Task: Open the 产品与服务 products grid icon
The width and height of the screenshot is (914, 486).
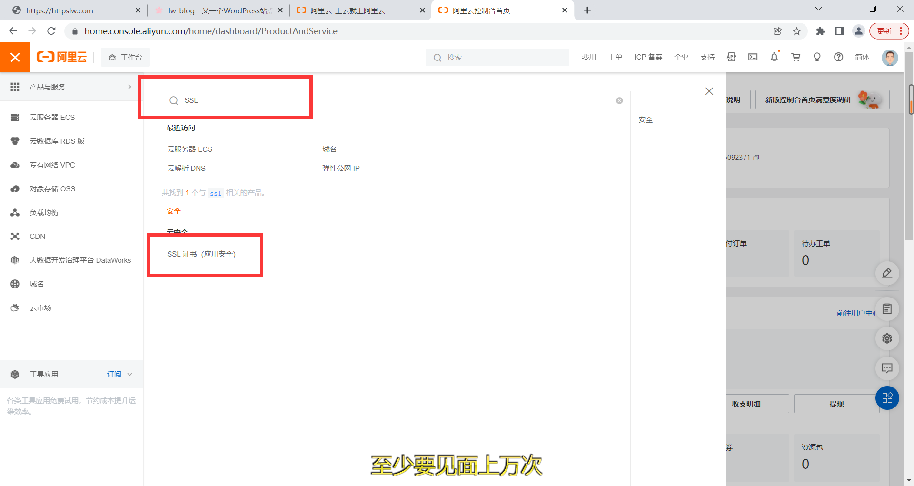Action: [15, 87]
